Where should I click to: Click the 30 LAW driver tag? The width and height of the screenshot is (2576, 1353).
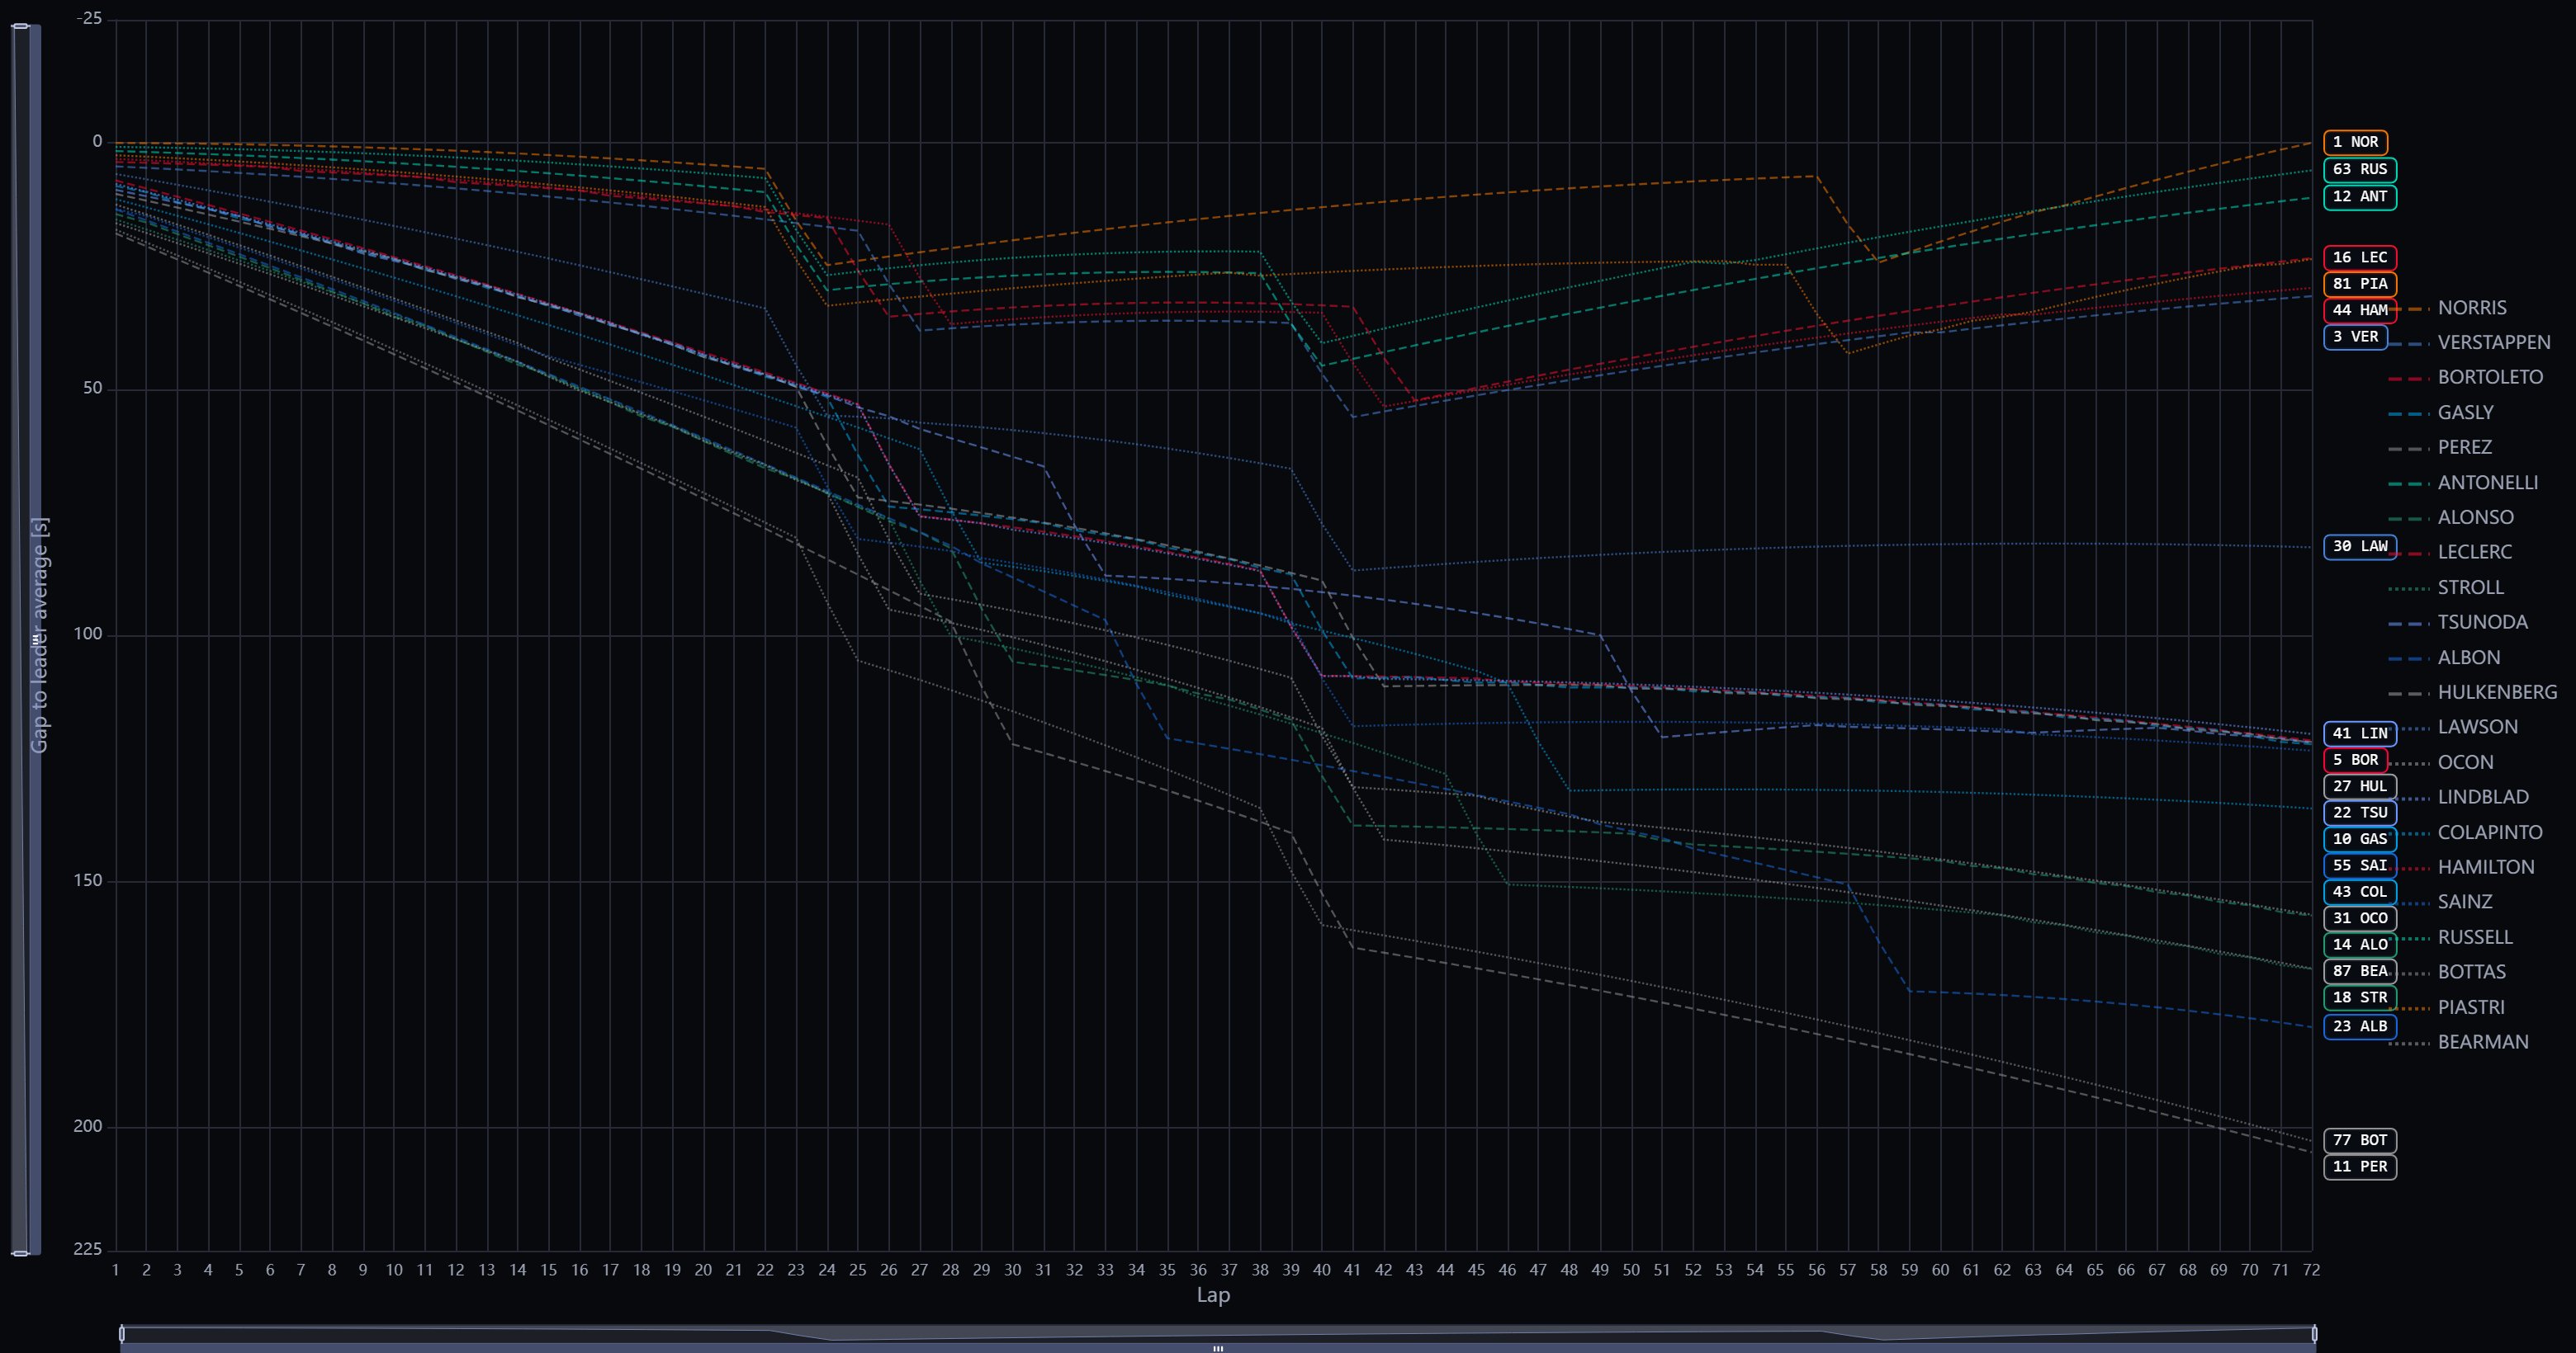coord(2360,547)
